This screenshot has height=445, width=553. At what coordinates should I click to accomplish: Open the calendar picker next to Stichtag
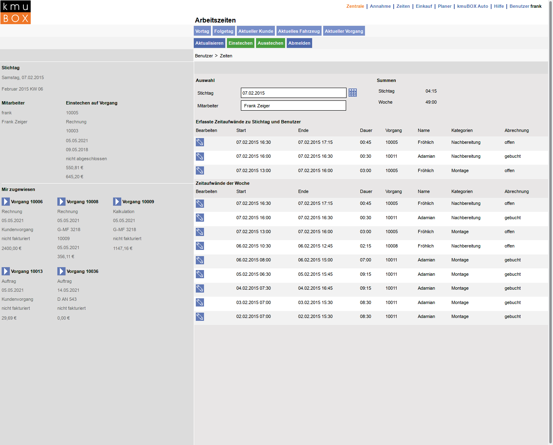point(353,93)
